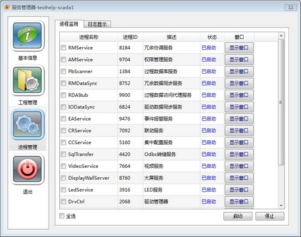This screenshot has width=301, height=237.
Task: Click 显示窗口 for RMService
Action: (239, 47)
